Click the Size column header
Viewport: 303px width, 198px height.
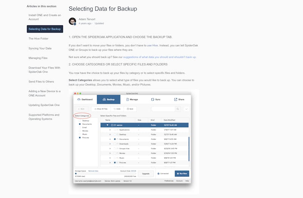[139, 120]
